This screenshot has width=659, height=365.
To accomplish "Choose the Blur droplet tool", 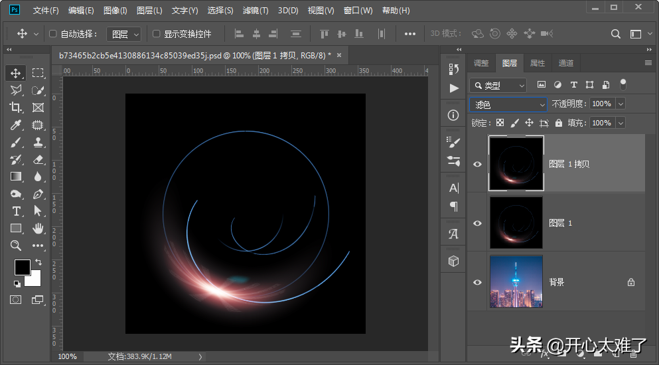I will [x=38, y=177].
